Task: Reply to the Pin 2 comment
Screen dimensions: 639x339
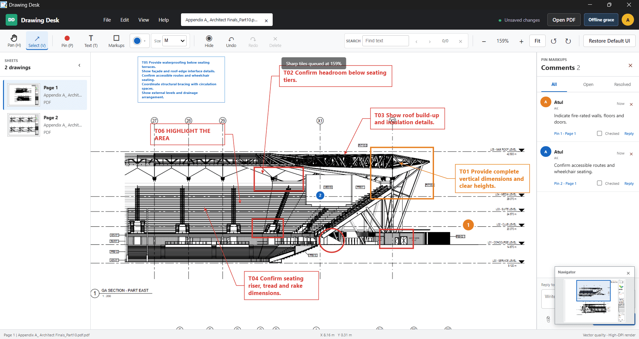Action: click(x=629, y=183)
